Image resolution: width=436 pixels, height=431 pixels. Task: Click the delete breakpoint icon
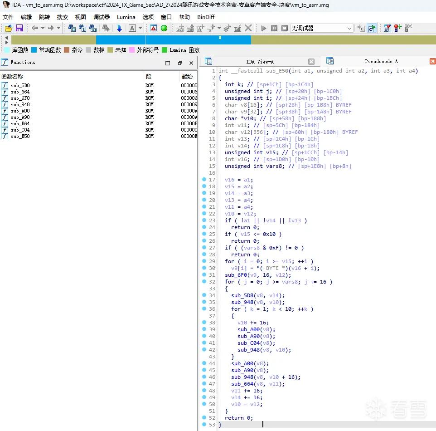pyautogui.click(x=408, y=28)
